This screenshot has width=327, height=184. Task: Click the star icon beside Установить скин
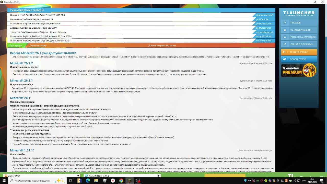(x=285, y=30)
